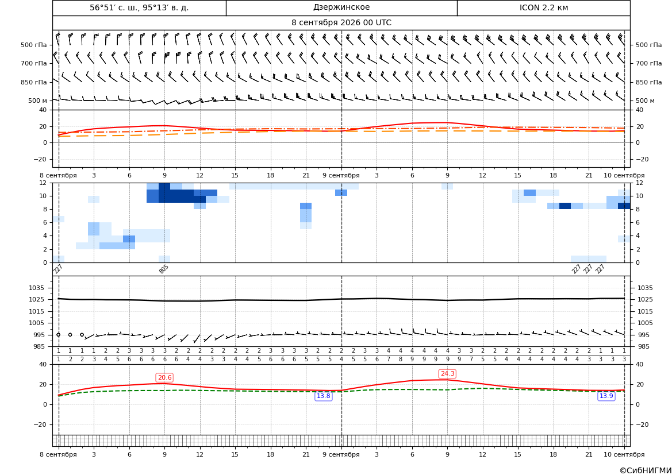This screenshot has height=475, width=672.
Task: Click the blue 13.8 minimum temperature label
Action: pyautogui.click(x=323, y=396)
